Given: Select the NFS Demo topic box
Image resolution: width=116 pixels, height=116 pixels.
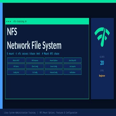Looking at the screenshot, I should pos(16,66).
